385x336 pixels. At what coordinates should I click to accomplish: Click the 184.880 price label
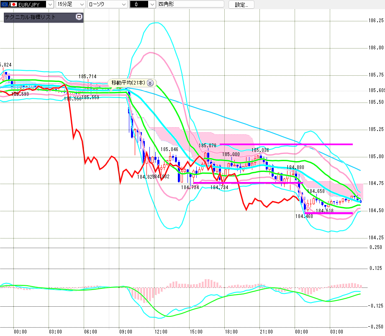[x=295, y=167]
